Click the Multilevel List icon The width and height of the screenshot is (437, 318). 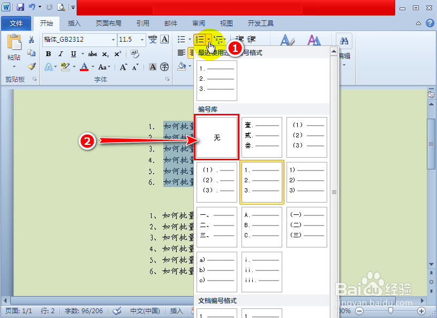218,39
